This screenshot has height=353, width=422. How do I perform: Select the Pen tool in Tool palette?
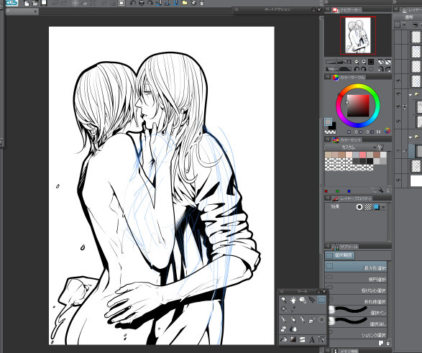click(283, 319)
